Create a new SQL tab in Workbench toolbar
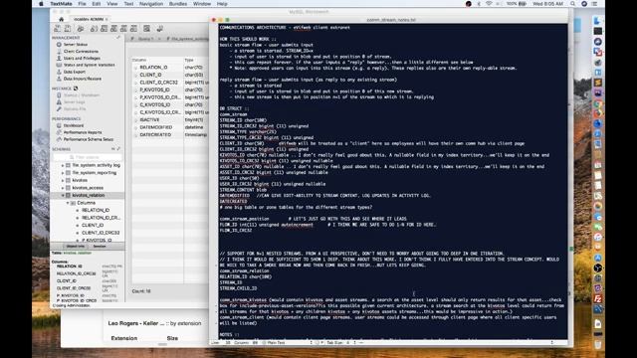This screenshot has height=358, width=637. pyautogui.click(x=58, y=29)
